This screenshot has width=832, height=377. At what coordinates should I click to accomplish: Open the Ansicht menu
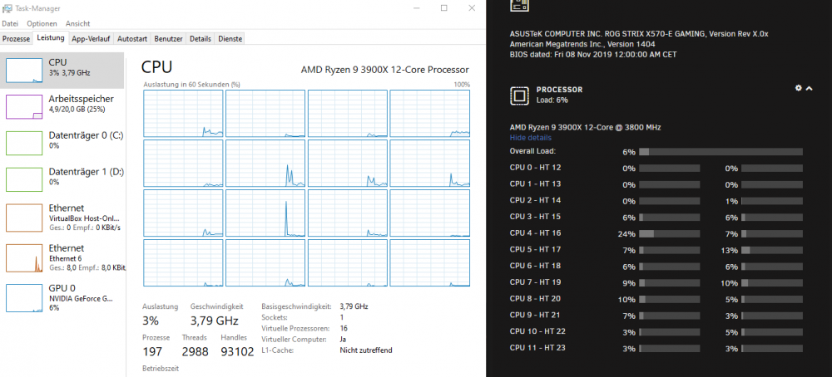point(78,24)
